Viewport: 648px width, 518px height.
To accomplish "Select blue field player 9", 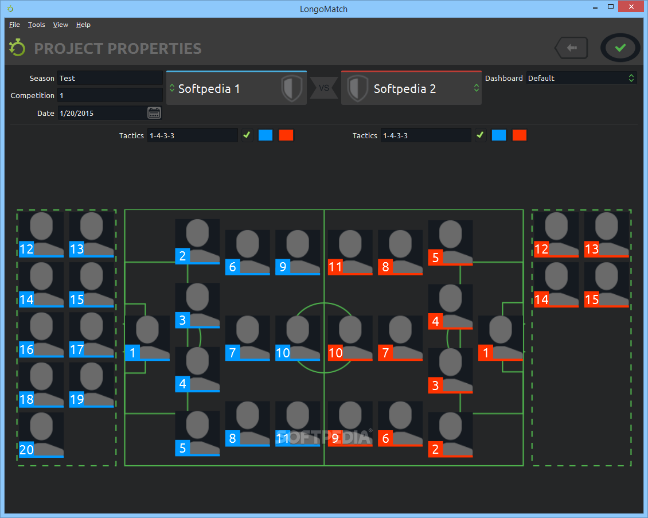I will coord(298,252).
